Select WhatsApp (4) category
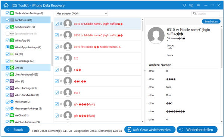The height and width of the screenshot is (137, 224). tap(26, 40)
